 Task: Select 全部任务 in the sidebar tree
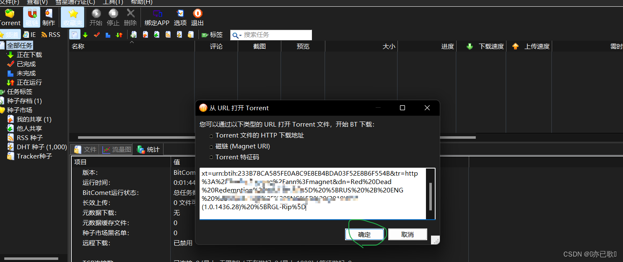19,46
